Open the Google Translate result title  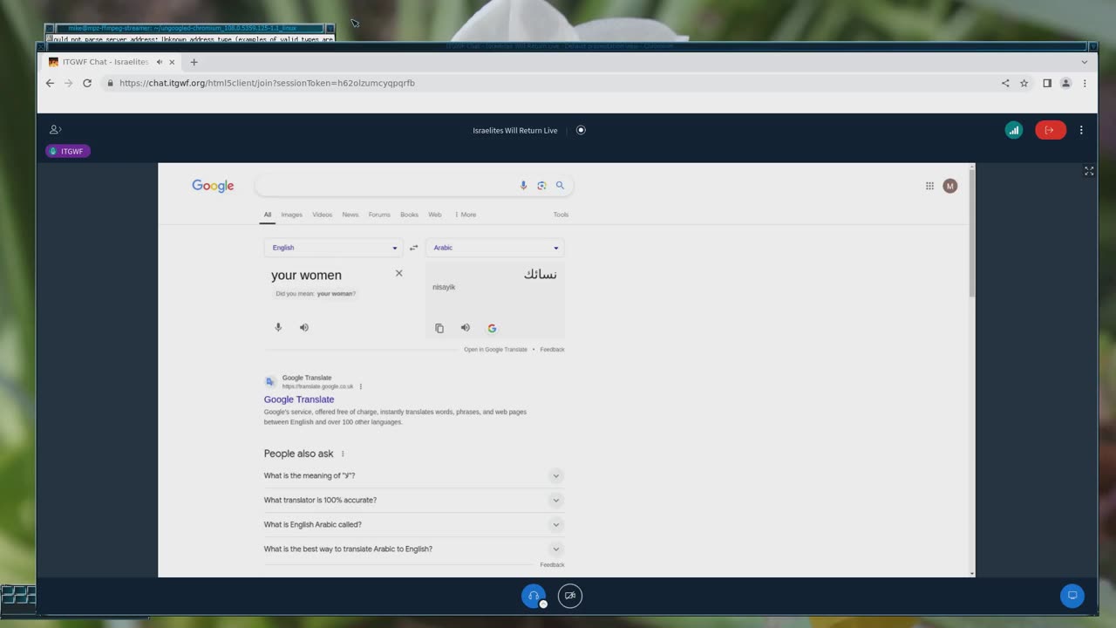(x=299, y=399)
